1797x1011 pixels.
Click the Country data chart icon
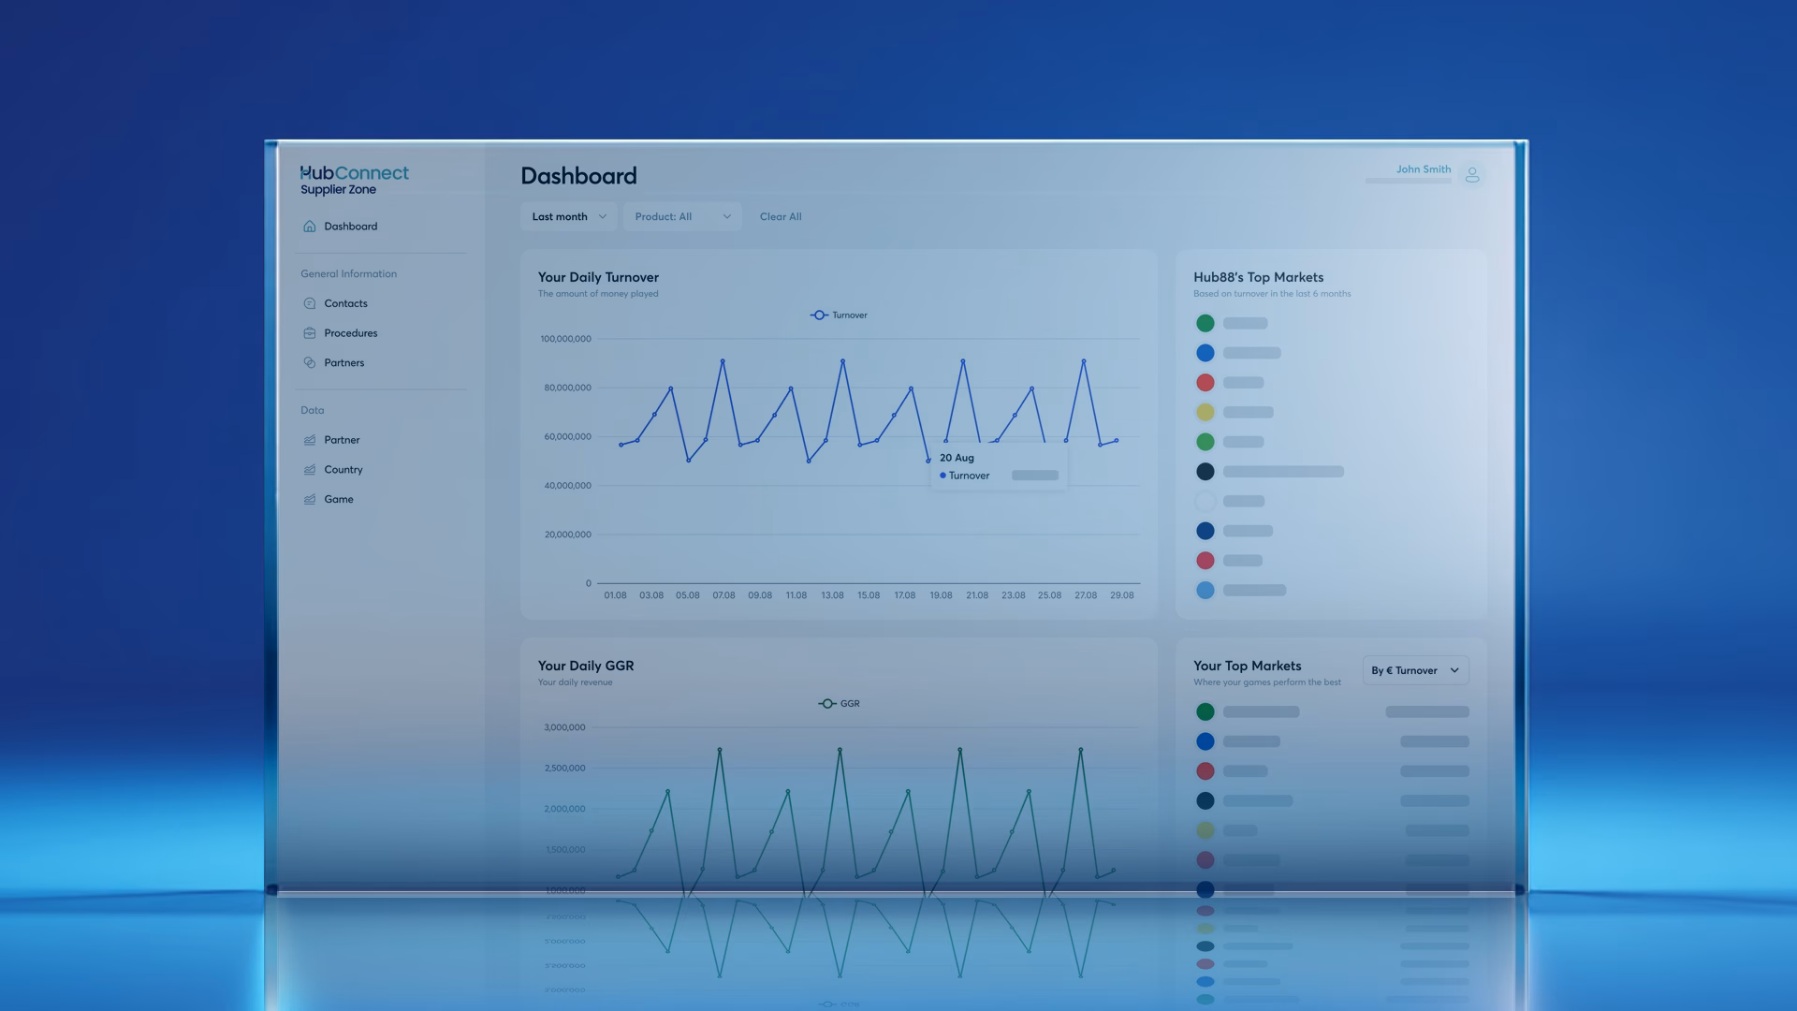pyautogui.click(x=310, y=470)
